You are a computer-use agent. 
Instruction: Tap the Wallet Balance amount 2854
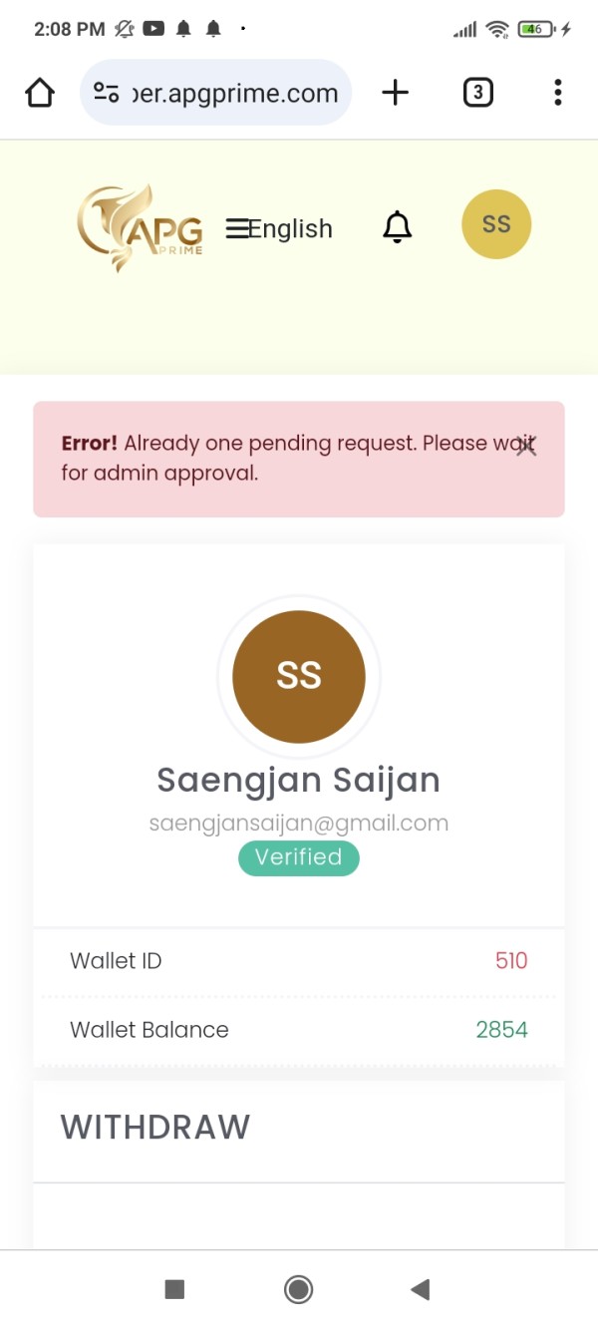[501, 1030]
